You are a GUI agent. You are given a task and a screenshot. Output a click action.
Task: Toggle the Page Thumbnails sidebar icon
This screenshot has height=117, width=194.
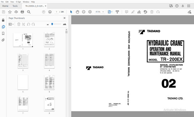click(x=3, y=27)
